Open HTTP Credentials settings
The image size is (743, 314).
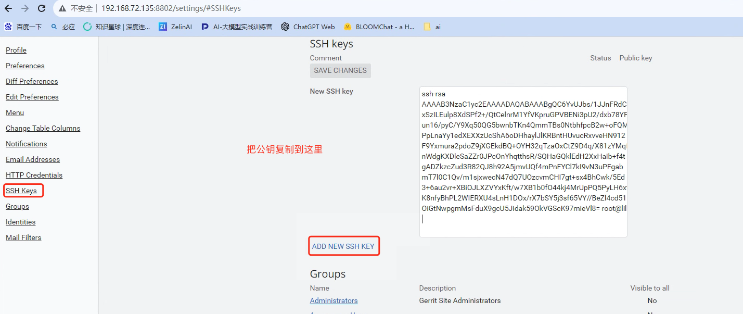pos(34,175)
